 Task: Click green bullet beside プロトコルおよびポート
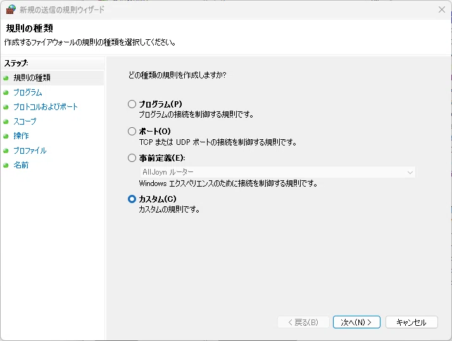[x=6, y=107]
